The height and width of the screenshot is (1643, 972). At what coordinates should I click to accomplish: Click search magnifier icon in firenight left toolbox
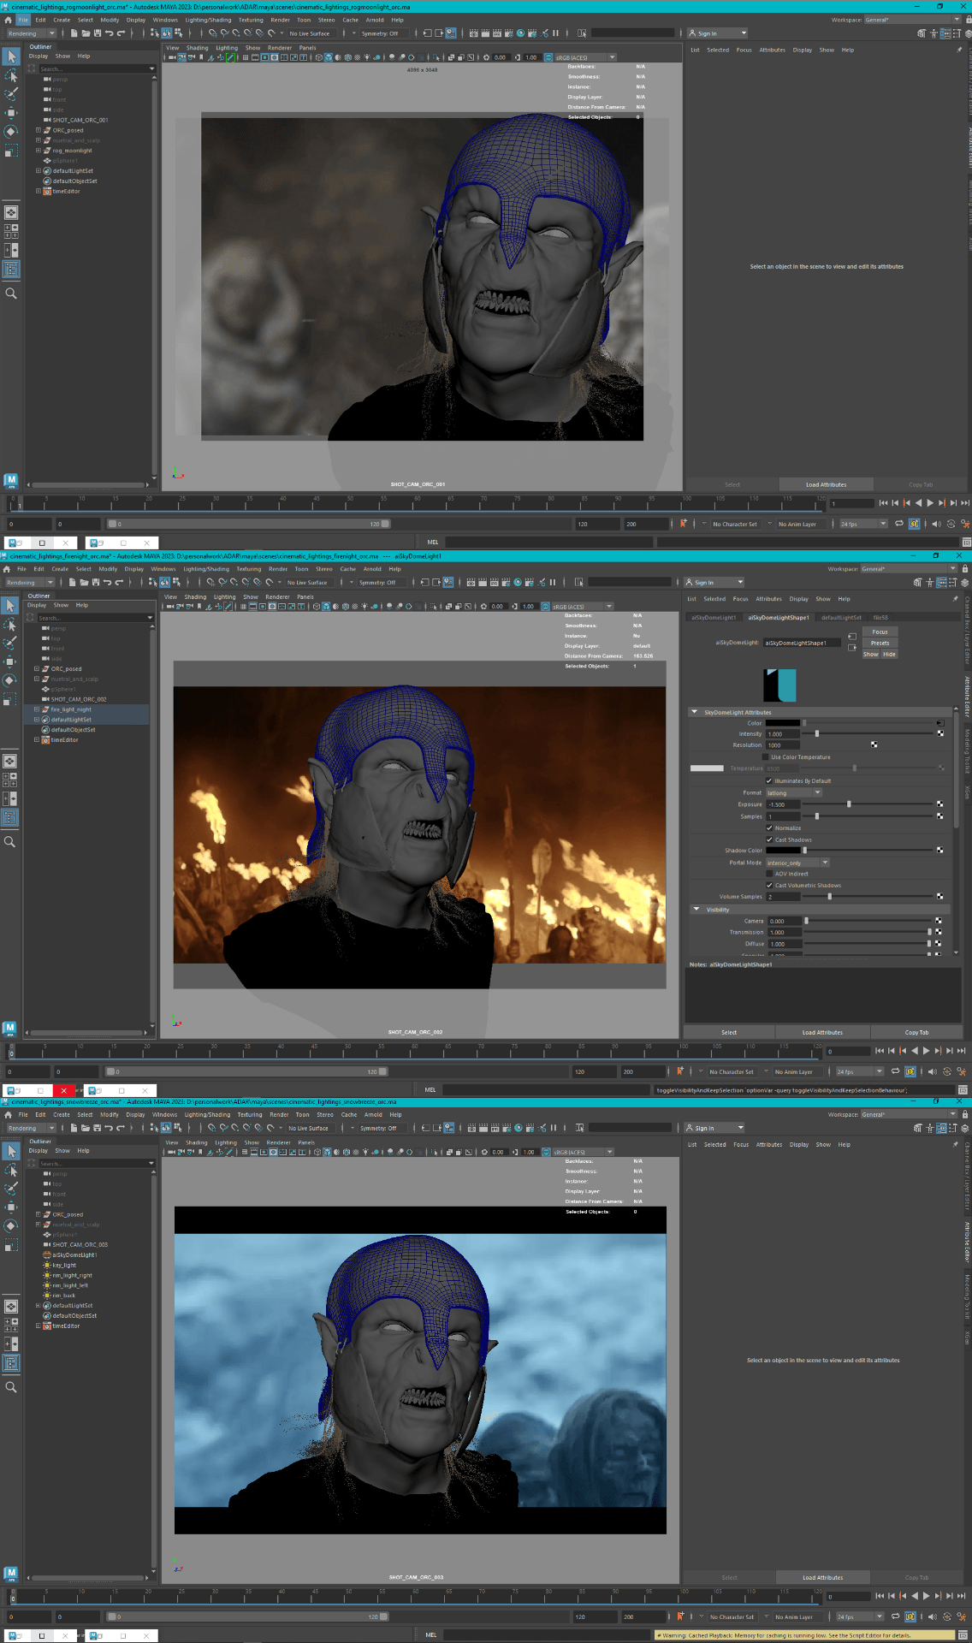[10, 842]
